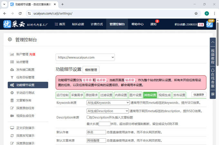Viewport: 219px width, 145px height.
Task: Enable 在Description开头插入文章标题 checkbox
Action: pos(88,117)
